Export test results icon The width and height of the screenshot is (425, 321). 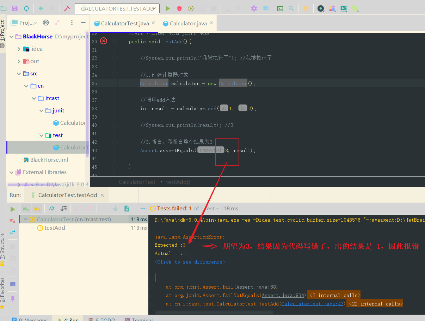pos(127,209)
